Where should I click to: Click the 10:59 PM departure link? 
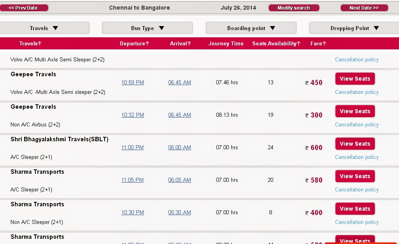pyautogui.click(x=132, y=82)
